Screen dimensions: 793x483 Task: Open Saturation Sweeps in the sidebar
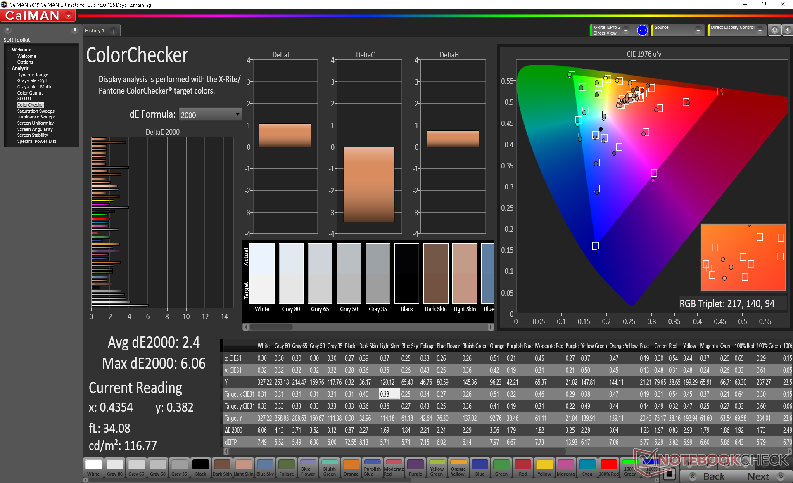[x=36, y=111]
